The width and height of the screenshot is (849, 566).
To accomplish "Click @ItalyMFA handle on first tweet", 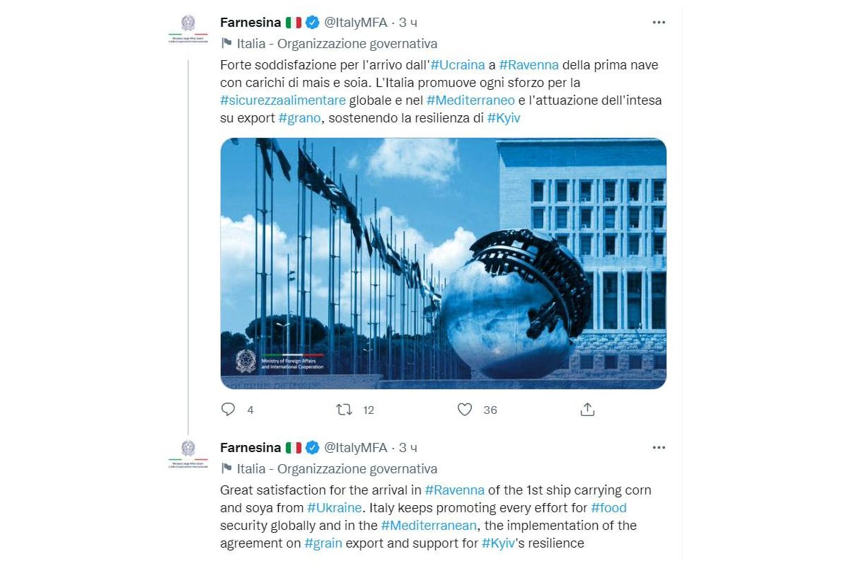I will coord(355,22).
